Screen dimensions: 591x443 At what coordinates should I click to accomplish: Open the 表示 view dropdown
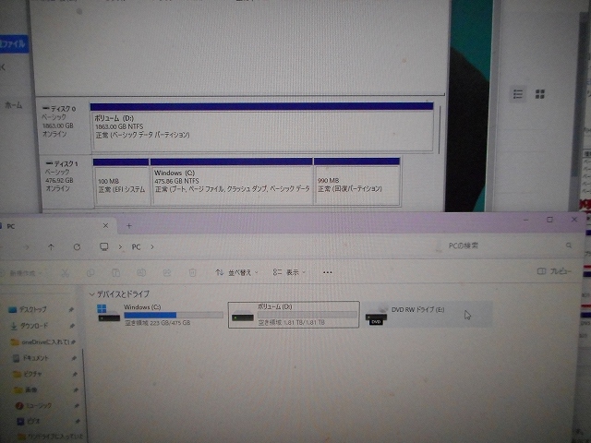tap(290, 272)
